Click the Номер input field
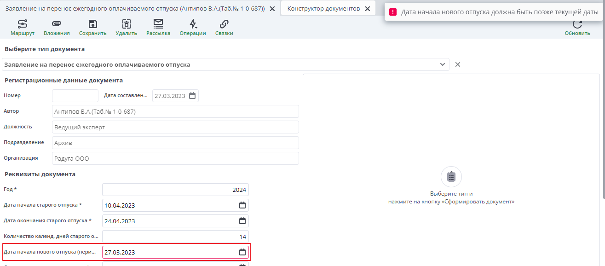 pos(75,95)
